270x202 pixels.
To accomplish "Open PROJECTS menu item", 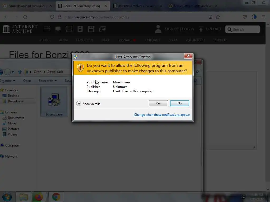I will 84,40.
